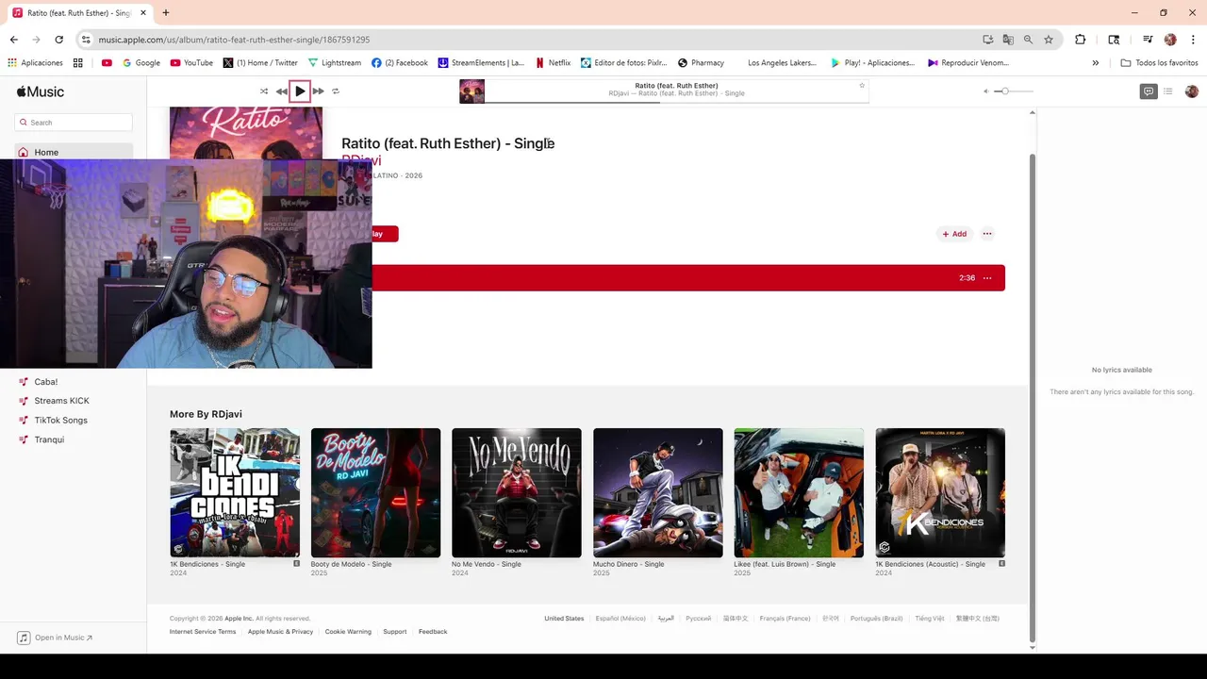This screenshot has height=679, width=1207.
Task: Click the 2:36 track duration
Action: pos(967,278)
